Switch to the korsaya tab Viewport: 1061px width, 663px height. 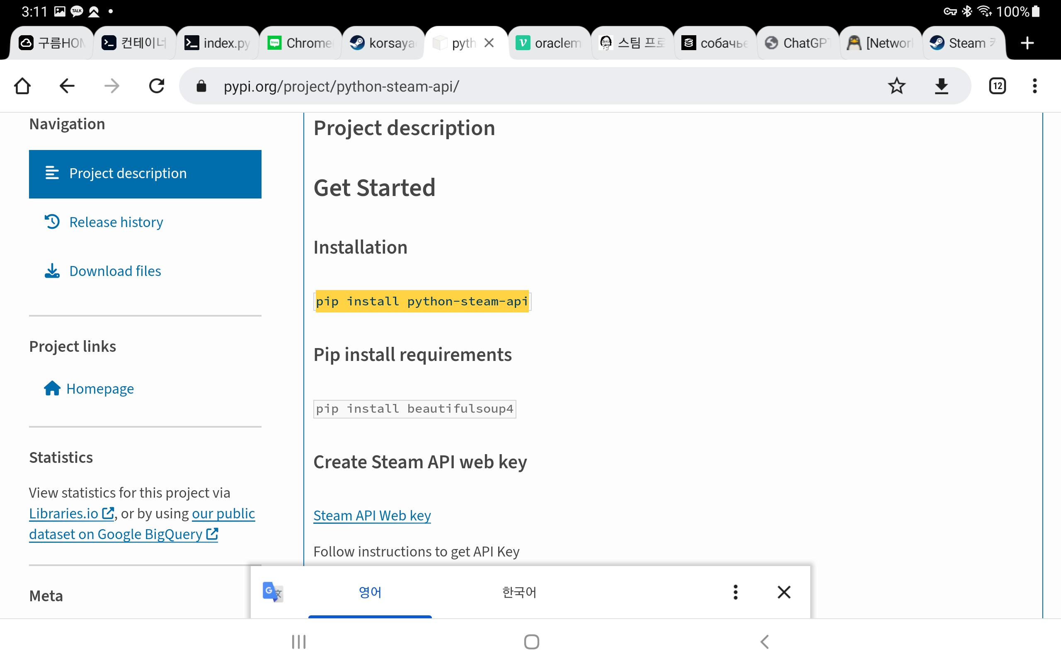click(x=383, y=43)
